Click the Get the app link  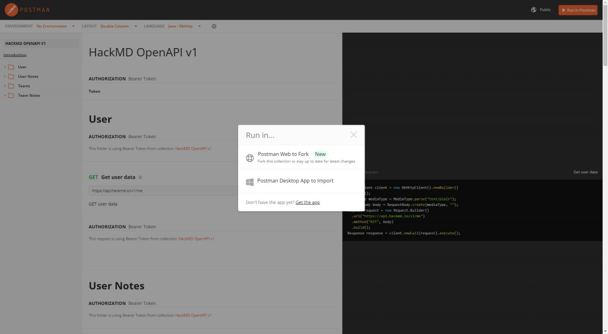308,202
